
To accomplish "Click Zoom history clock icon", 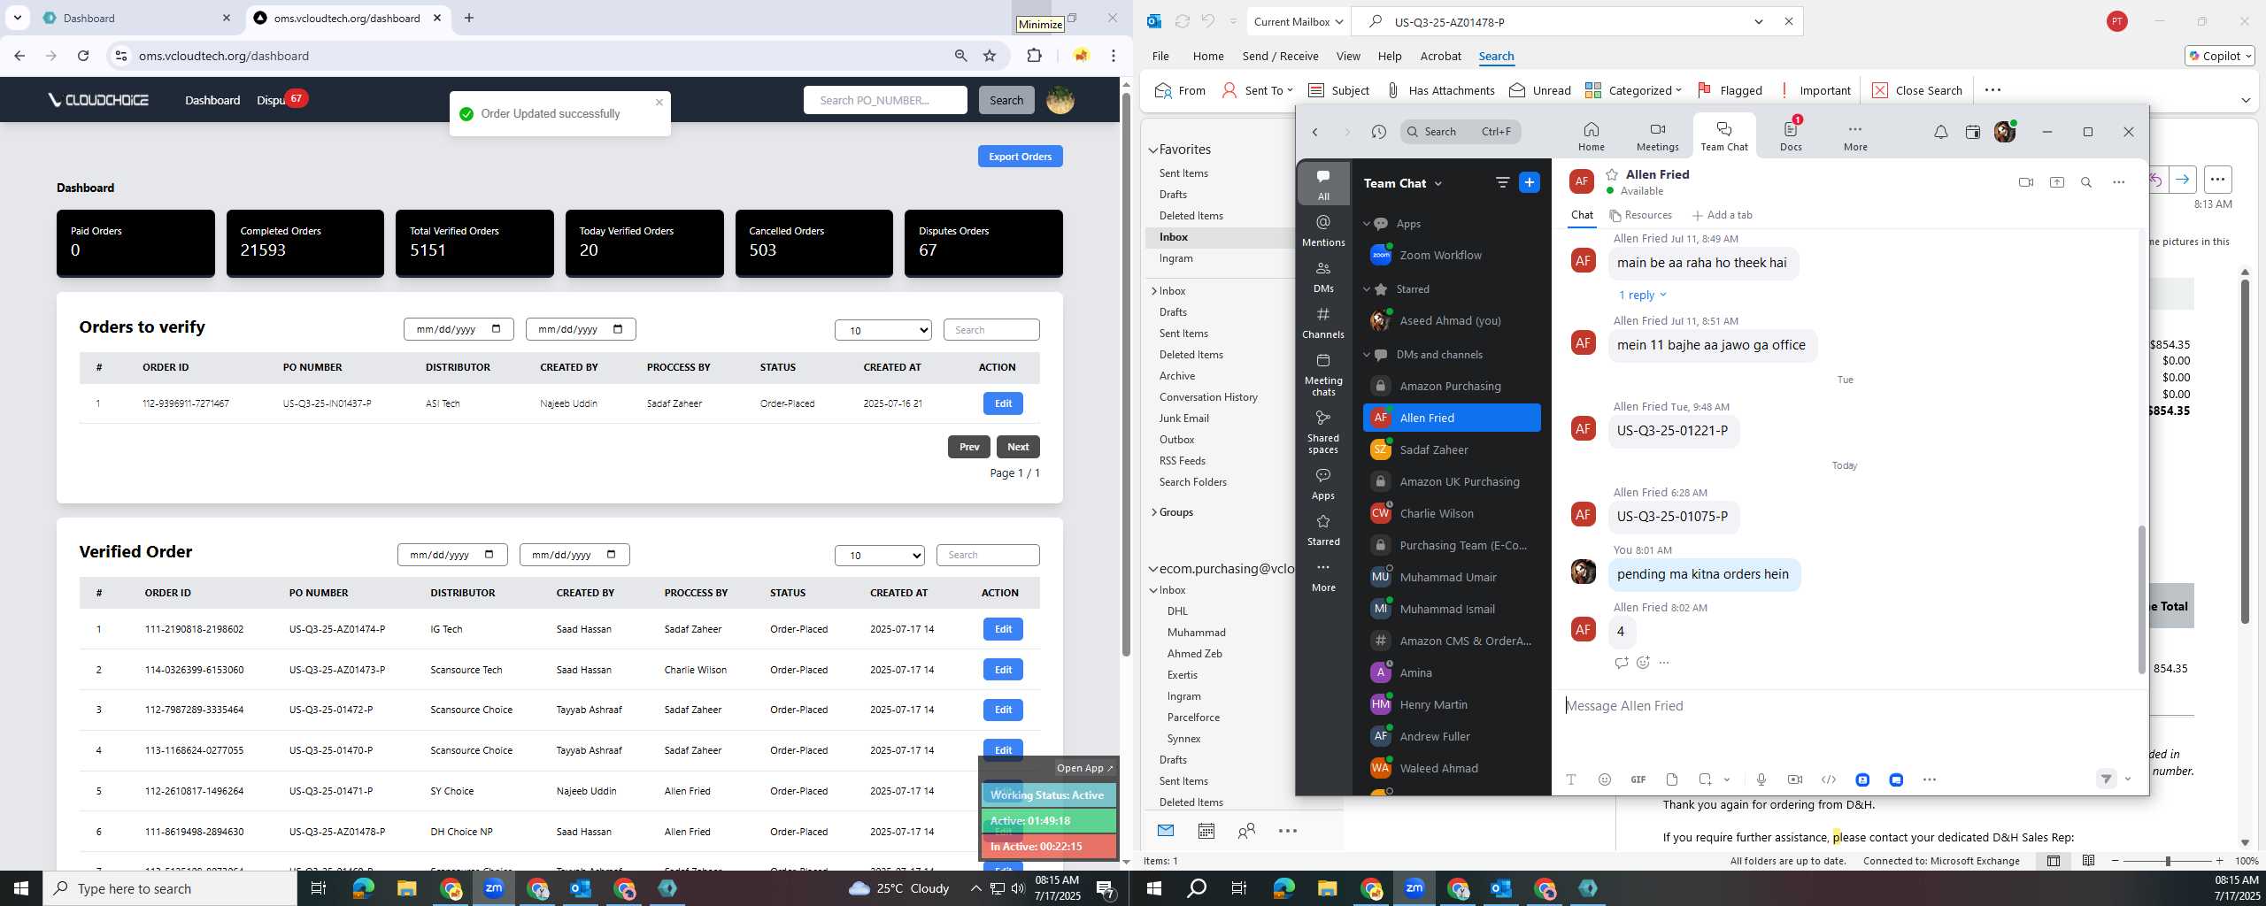I will [x=1378, y=132].
